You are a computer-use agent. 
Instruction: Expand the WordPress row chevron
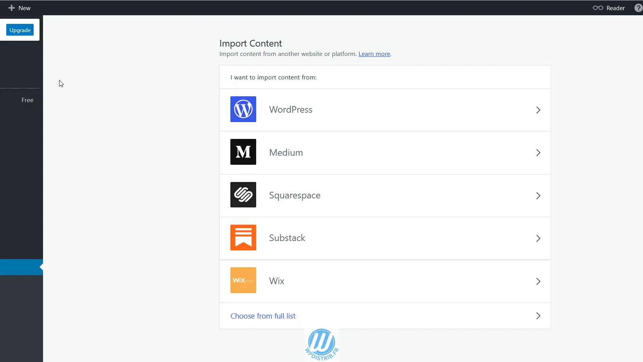click(x=538, y=110)
